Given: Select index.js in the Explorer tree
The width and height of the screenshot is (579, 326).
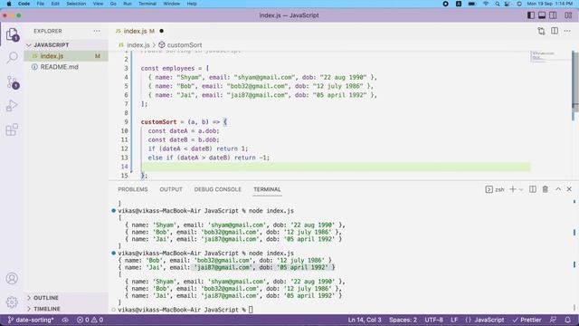Looking at the screenshot, I should [66, 56].
